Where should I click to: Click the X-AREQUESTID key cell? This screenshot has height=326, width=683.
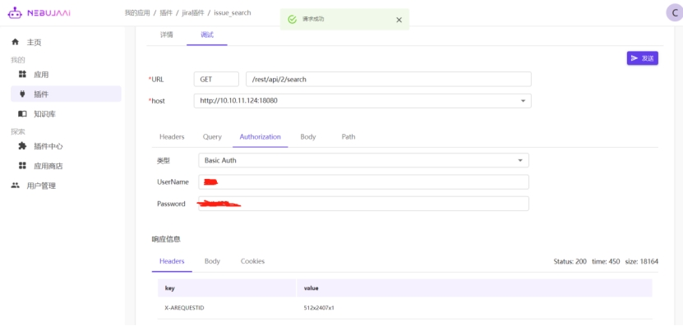tap(227, 308)
